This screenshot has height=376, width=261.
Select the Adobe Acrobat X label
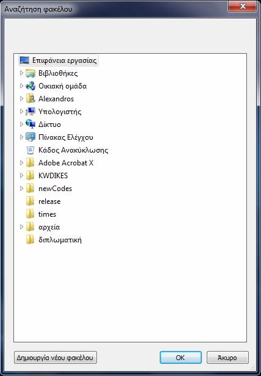point(66,163)
